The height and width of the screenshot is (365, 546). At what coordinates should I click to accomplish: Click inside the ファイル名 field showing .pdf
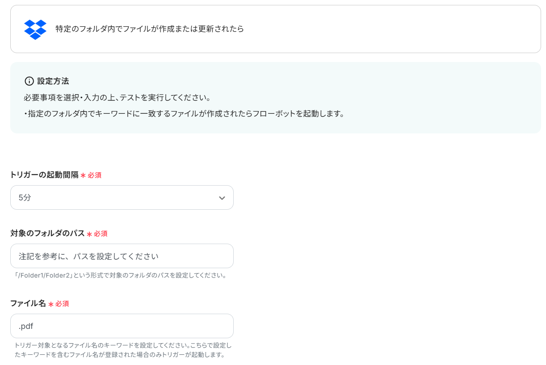pyautogui.click(x=122, y=326)
